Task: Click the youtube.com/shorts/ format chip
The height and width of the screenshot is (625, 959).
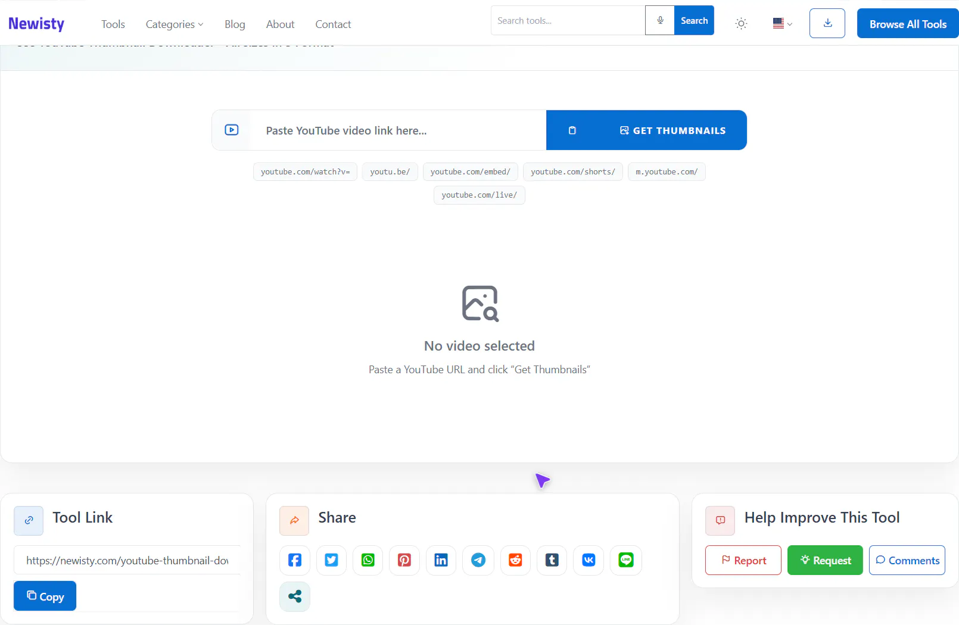Action: pyautogui.click(x=573, y=172)
